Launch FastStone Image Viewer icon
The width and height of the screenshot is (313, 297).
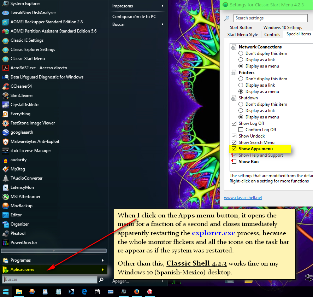click(x=5, y=123)
